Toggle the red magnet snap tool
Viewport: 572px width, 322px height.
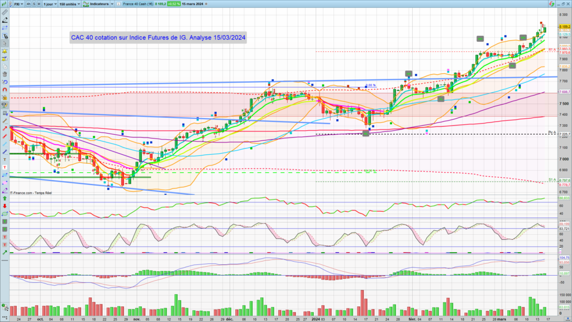4,89
